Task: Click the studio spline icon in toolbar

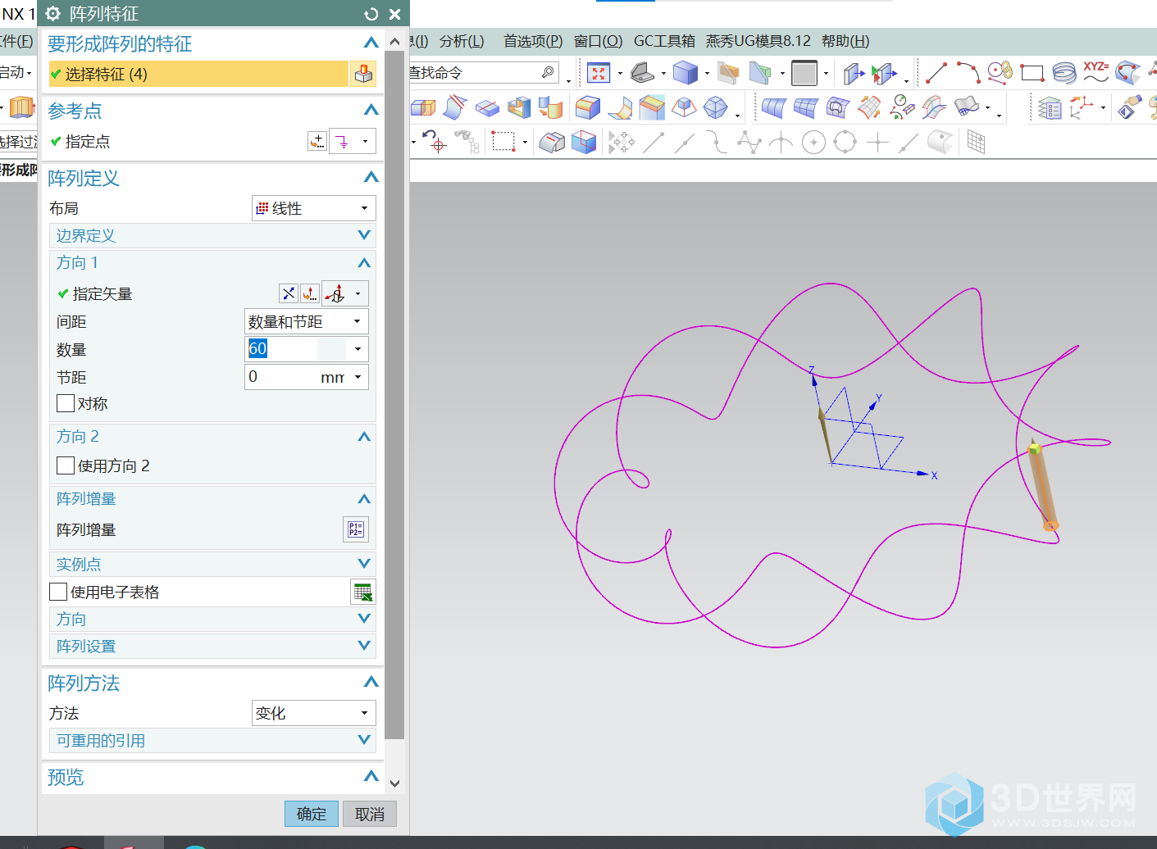Action: coord(1128,73)
